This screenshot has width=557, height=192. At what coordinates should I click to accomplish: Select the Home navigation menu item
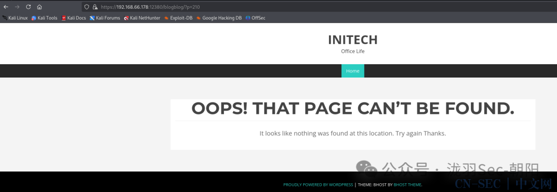pos(353,71)
